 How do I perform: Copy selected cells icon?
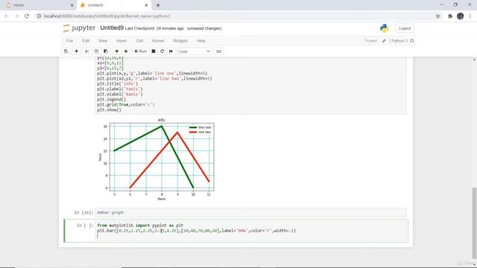(96, 51)
